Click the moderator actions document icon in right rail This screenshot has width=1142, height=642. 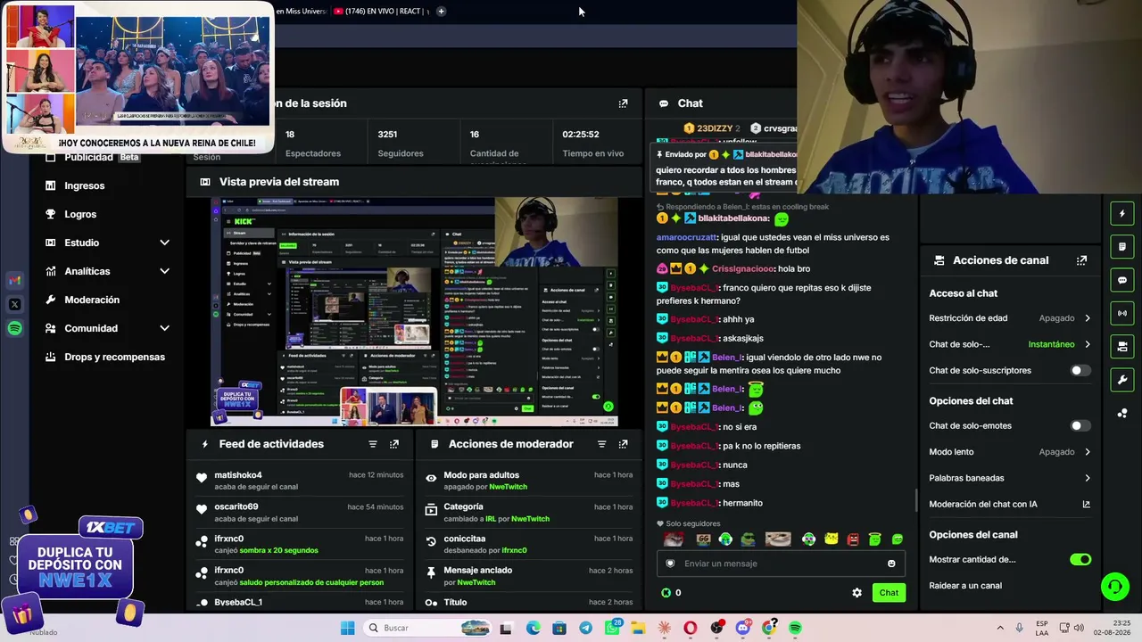click(1122, 246)
